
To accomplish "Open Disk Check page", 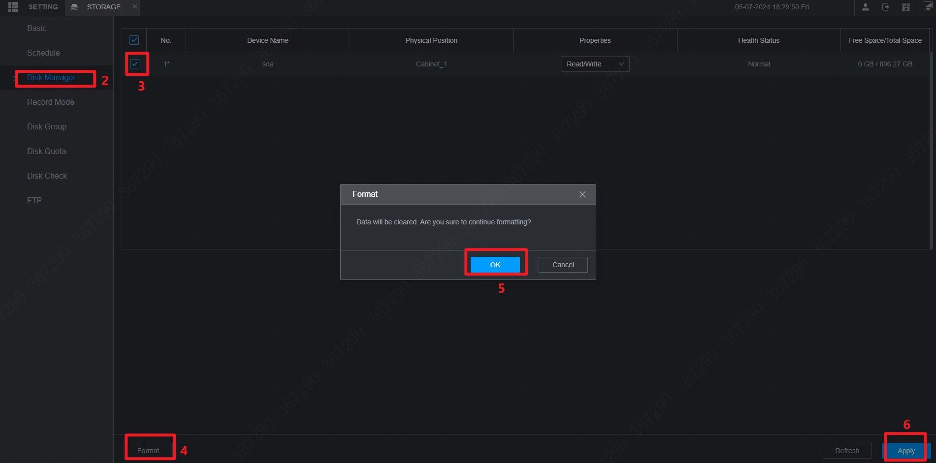I will click(47, 176).
